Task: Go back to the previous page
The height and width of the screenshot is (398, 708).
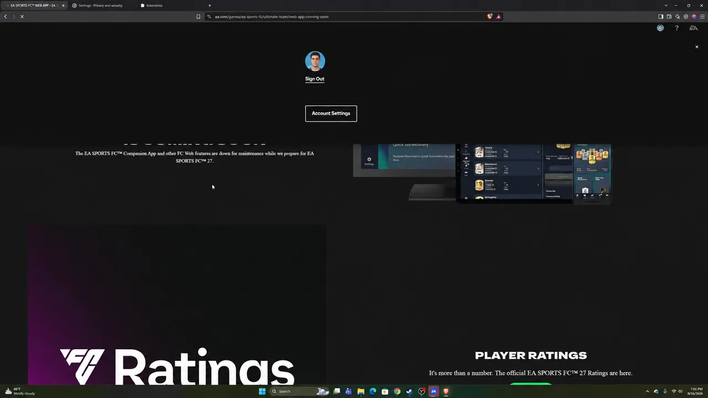Action: pos(6,17)
